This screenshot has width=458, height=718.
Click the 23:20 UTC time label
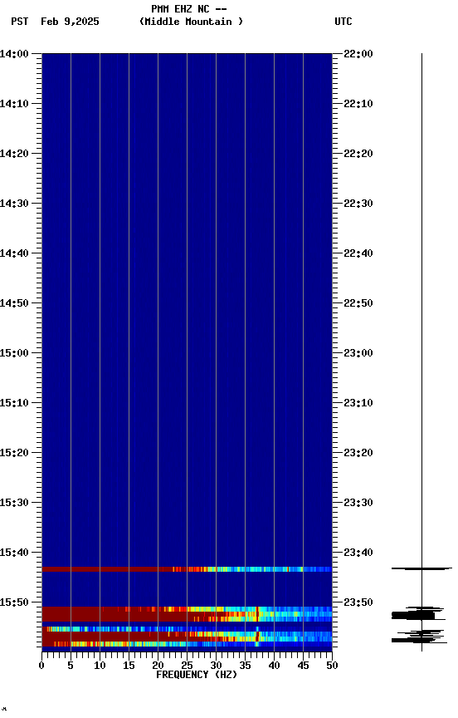coord(358,453)
